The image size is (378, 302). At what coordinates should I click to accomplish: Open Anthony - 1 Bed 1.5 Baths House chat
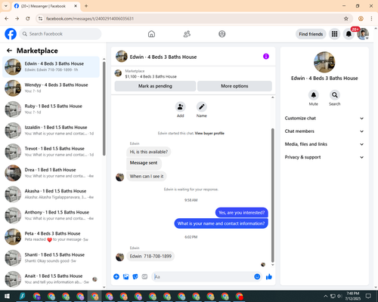click(51, 215)
